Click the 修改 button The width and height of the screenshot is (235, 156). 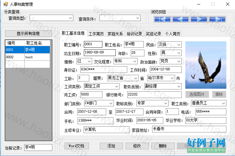(137, 146)
